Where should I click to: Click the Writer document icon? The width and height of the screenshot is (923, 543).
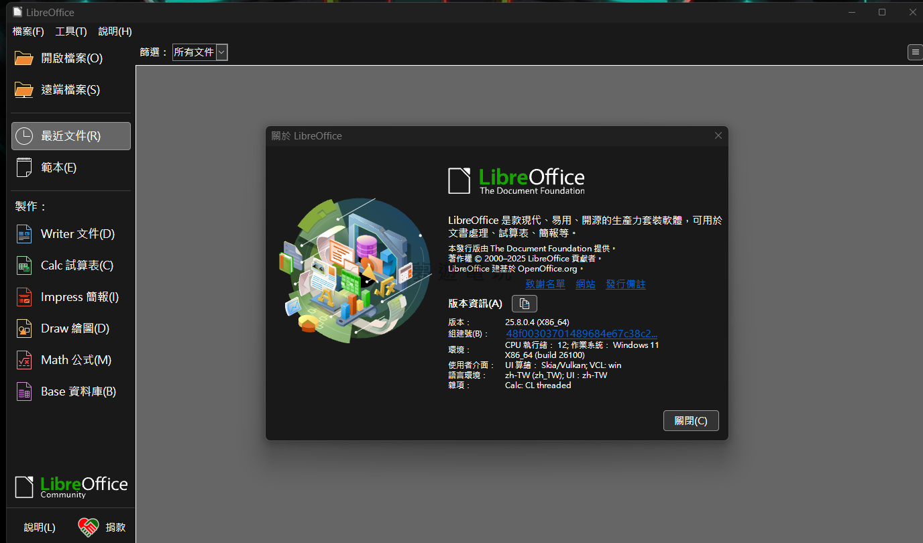pyautogui.click(x=24, y=234)
